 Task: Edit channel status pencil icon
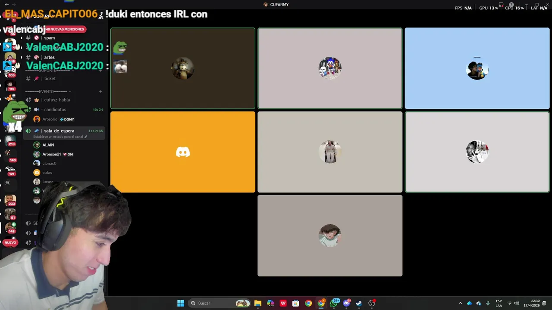point(86,137)
